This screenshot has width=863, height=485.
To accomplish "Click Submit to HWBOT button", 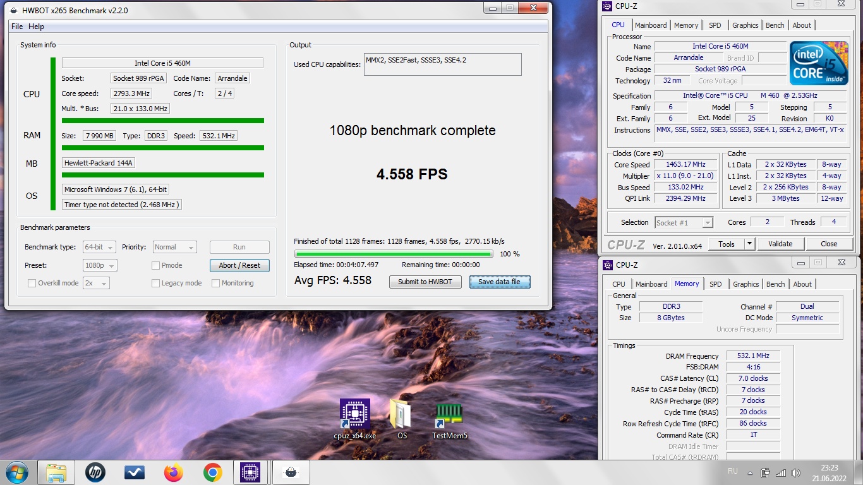I will (425, 282).
